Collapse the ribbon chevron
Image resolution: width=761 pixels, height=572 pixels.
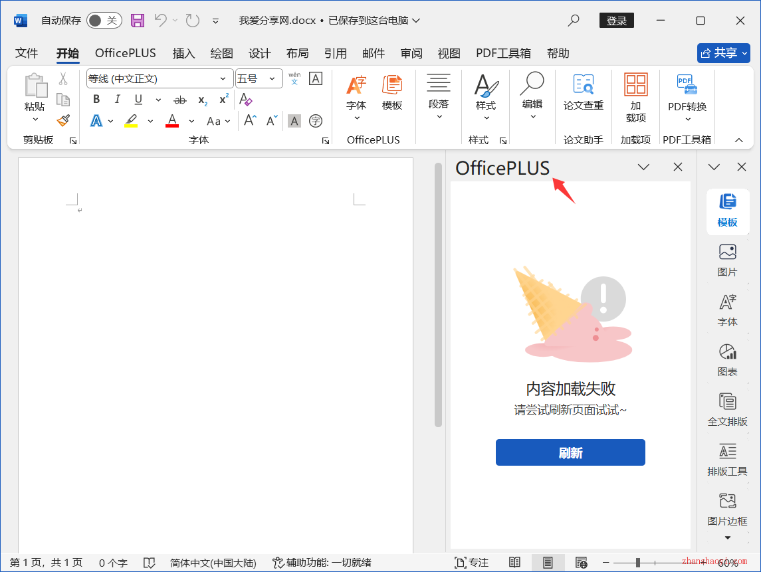738,140
